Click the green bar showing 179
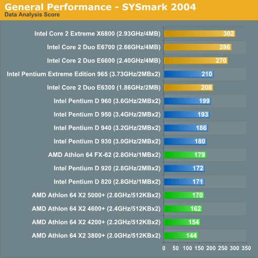The height and width of the screenshot is (258, 258). tap(185, 155)
